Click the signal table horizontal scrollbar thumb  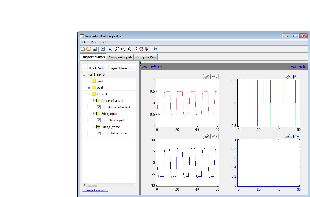pos(92,185)
